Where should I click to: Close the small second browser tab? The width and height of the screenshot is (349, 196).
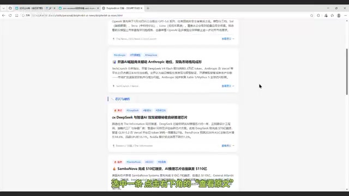point(55,8)
